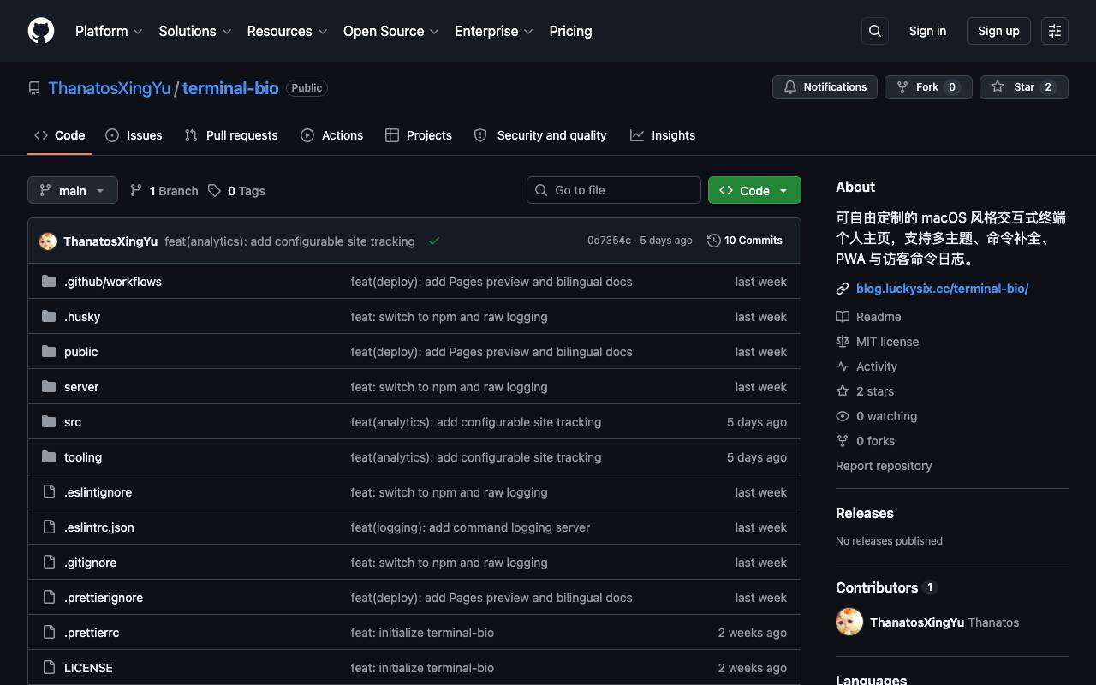The width and height of the screenshot is (1096, 685).
Task: Click the Sign up button
Action: 998,31
